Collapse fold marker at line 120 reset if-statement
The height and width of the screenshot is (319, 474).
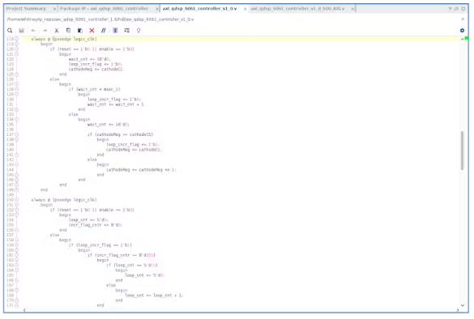coord(17,49)
